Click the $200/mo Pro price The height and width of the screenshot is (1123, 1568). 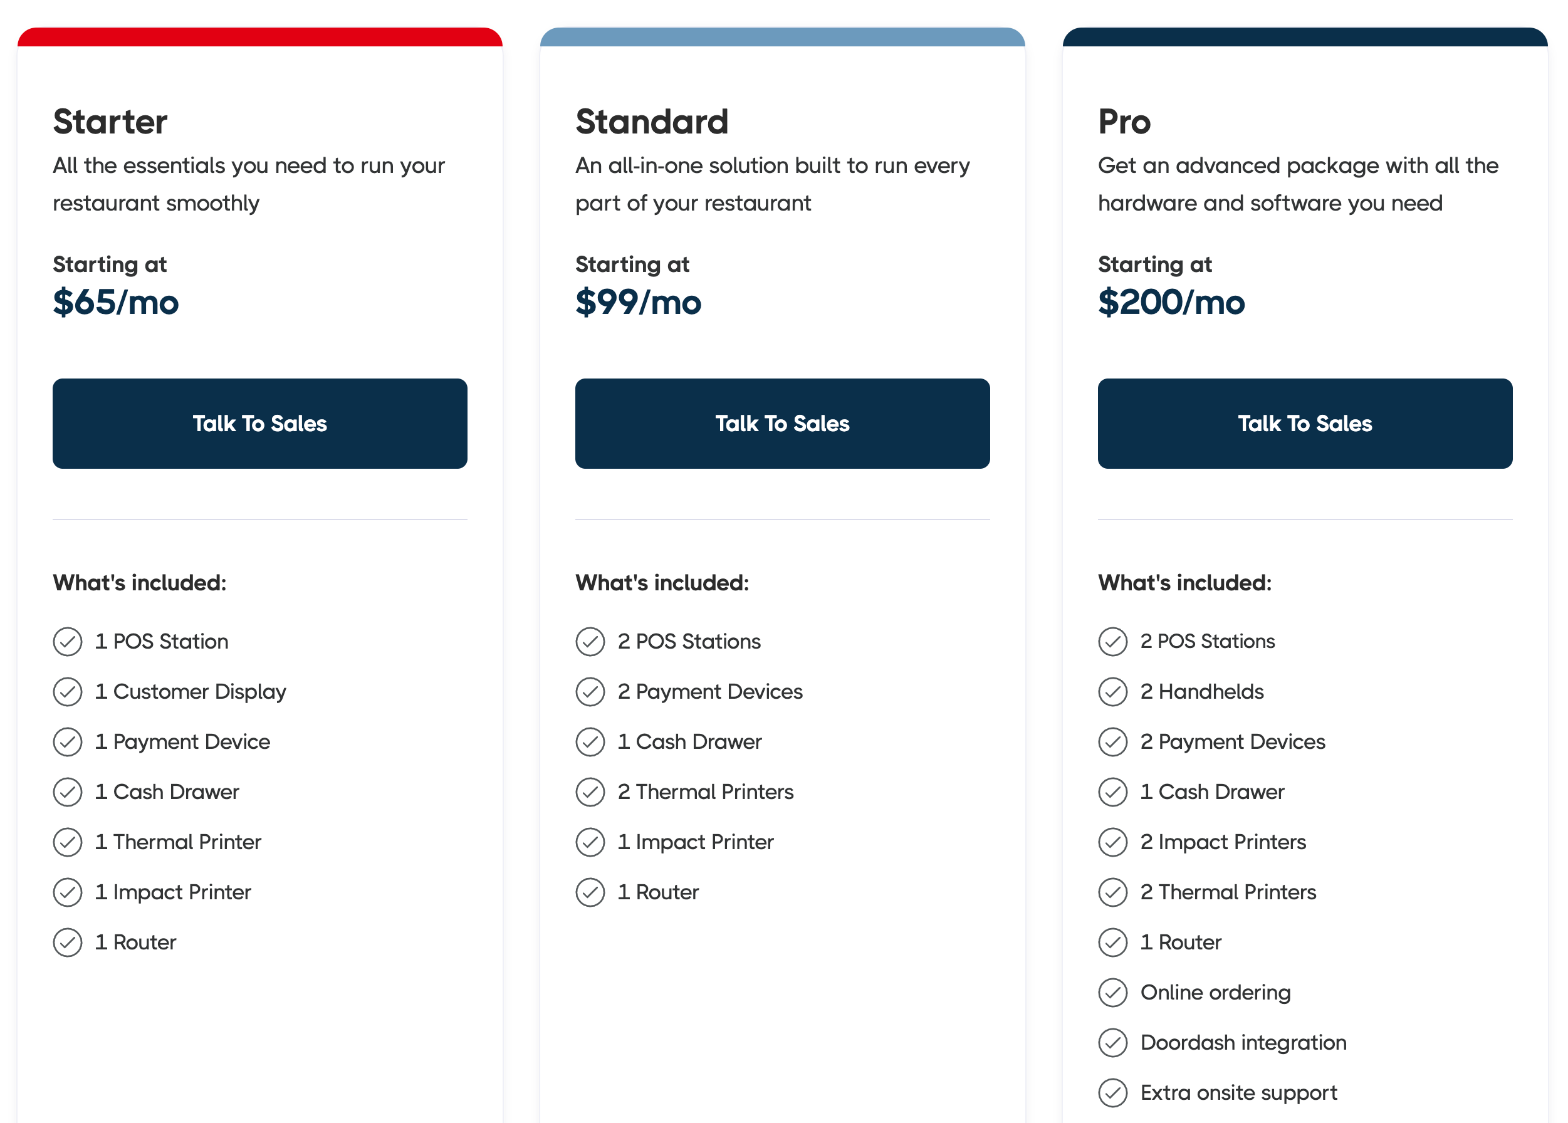pyautogui.click(x=1171, y=302)
